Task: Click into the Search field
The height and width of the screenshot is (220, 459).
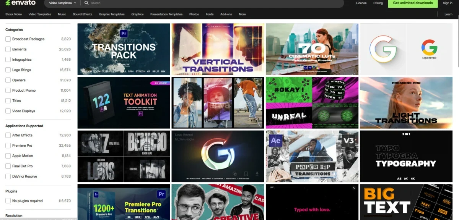Action: click(214, 3)
